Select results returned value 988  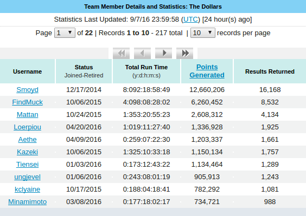[270, 202]
